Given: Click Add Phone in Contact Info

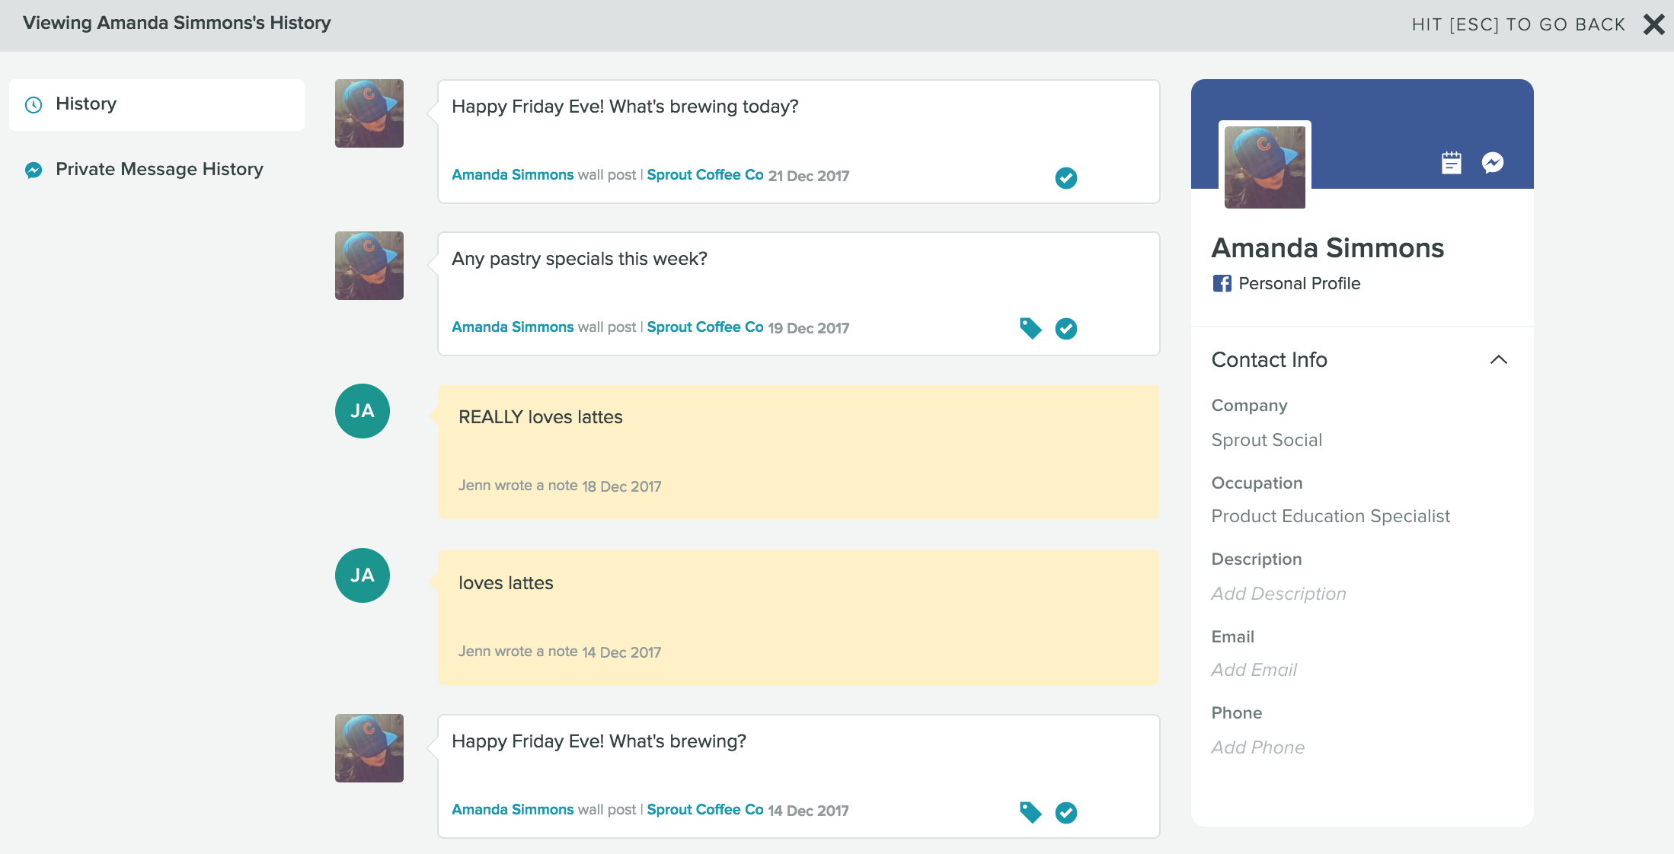Looking at the screenshot, I should [1257, 747].
